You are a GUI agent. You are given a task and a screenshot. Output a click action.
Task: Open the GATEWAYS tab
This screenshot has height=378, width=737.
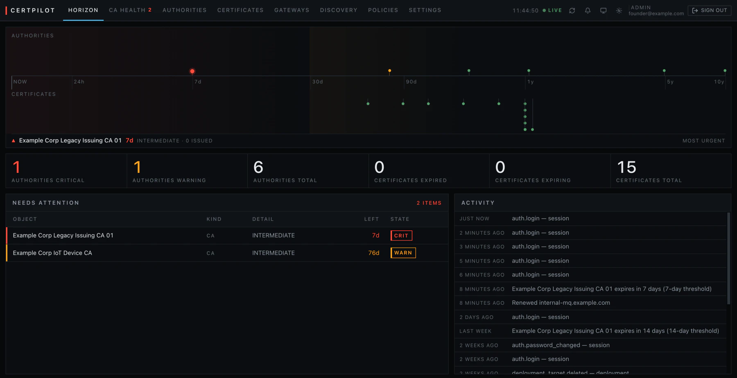coord(292,10)
